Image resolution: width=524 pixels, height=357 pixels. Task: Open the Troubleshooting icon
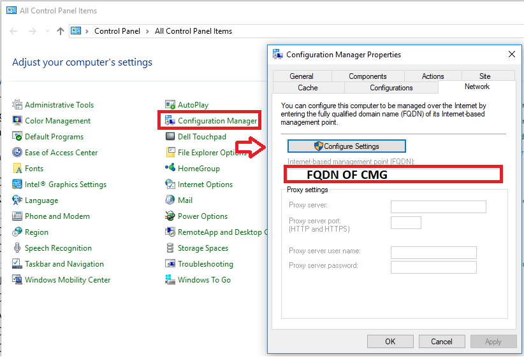[170, 264]
